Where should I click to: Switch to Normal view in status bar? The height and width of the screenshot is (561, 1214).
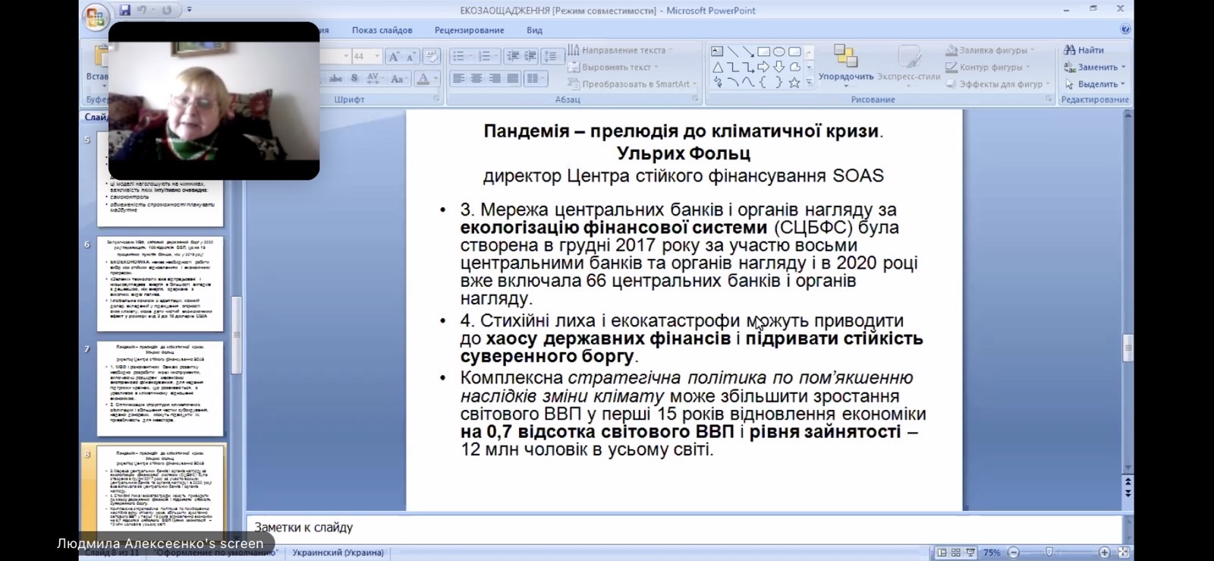[942, 553]
